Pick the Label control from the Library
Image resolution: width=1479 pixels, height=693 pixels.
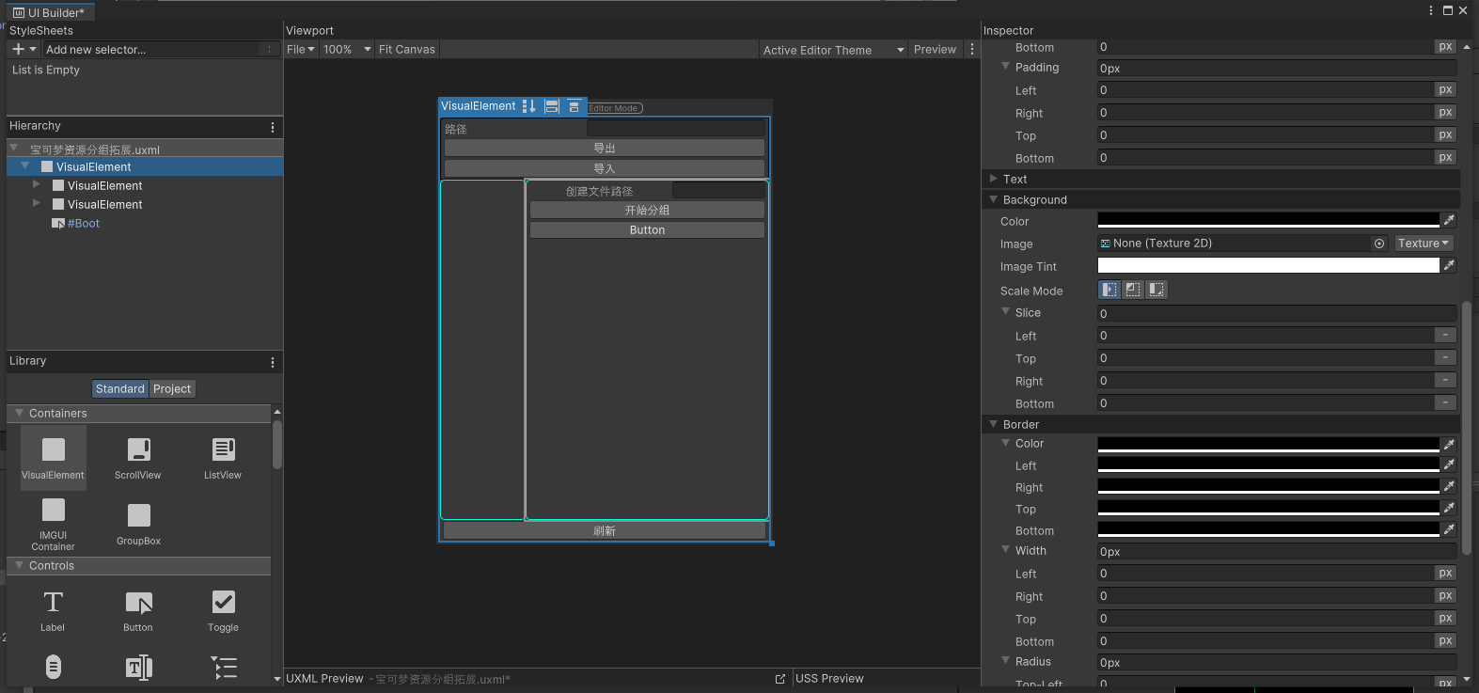54,610
